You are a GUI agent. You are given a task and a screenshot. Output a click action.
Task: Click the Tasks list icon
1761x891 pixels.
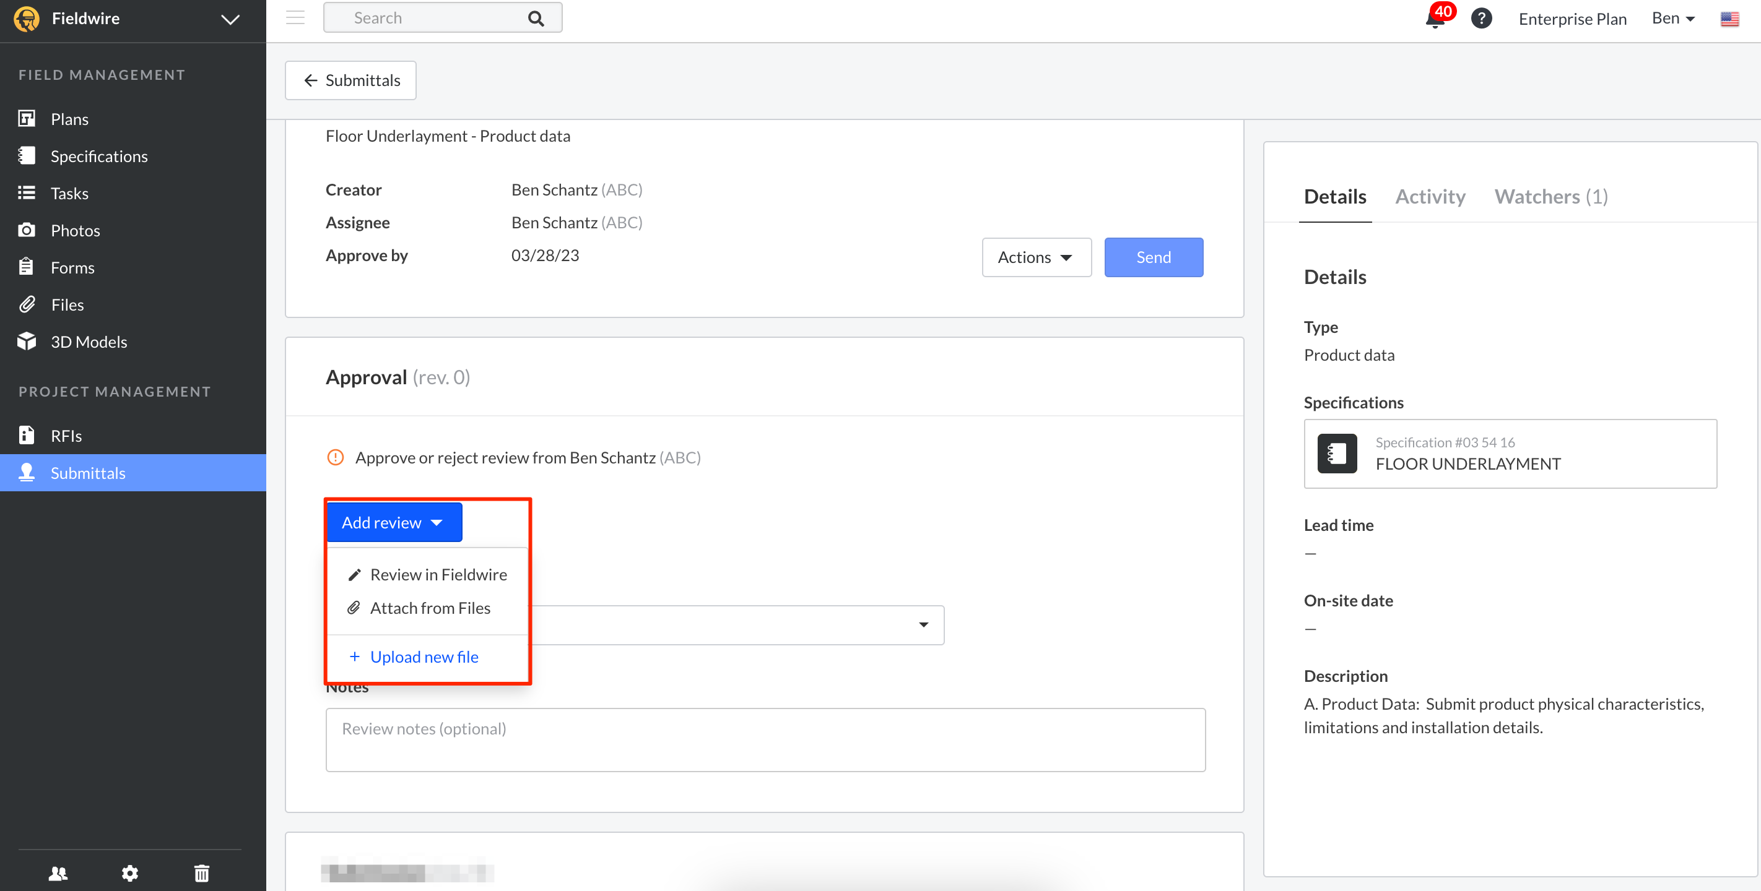tap(27, 192)
